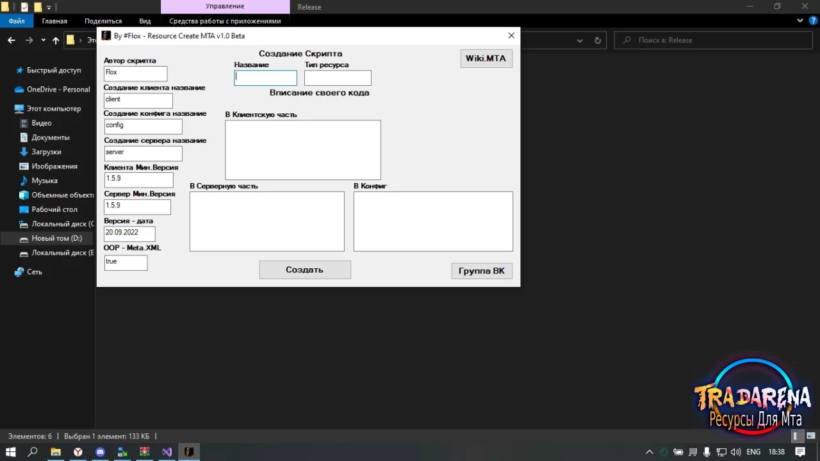820x461 pixels.
Task: Open the volume control in tray
Action: click(x=735, y=451)
